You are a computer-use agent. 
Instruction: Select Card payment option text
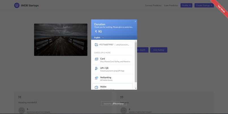coord(102,59)
